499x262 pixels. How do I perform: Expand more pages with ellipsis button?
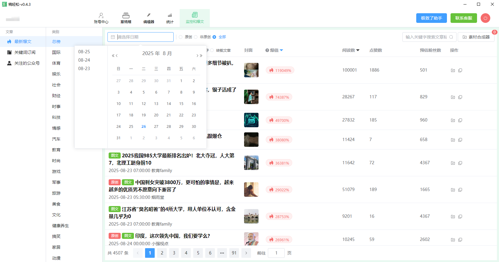222,253
